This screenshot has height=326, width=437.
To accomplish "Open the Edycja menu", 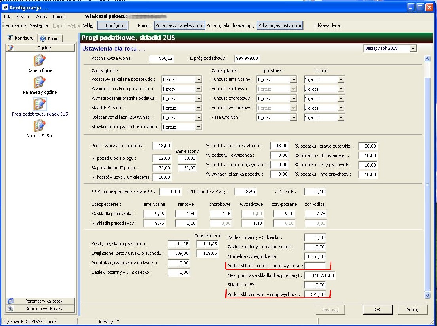I will tap(23, 17).
